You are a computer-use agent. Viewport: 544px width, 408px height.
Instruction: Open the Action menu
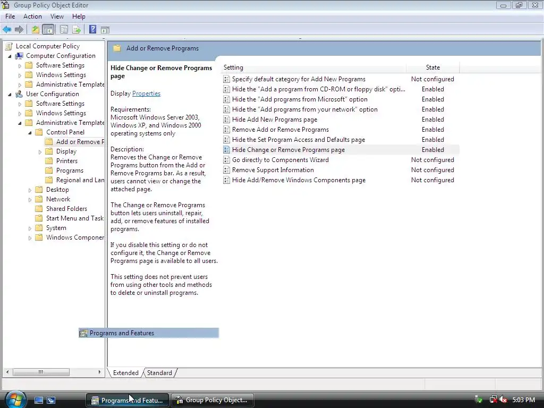pos(32,16)
